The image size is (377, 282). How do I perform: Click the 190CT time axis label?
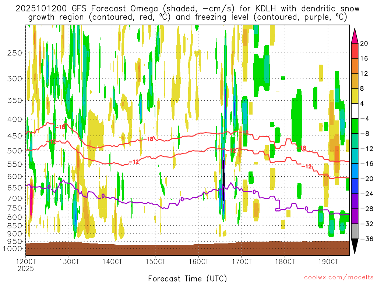(328, 261)
